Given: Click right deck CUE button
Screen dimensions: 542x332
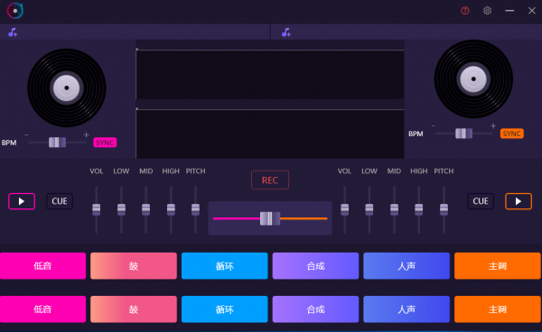Looking at the screenshot, I should (481, 201).
